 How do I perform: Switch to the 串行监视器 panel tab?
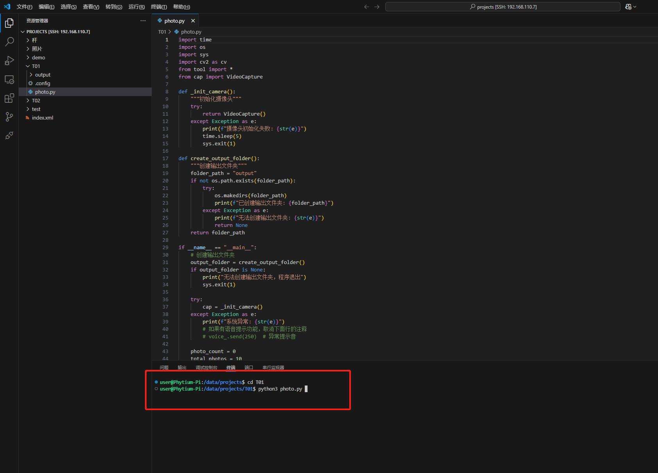click(x=273, y=368)
